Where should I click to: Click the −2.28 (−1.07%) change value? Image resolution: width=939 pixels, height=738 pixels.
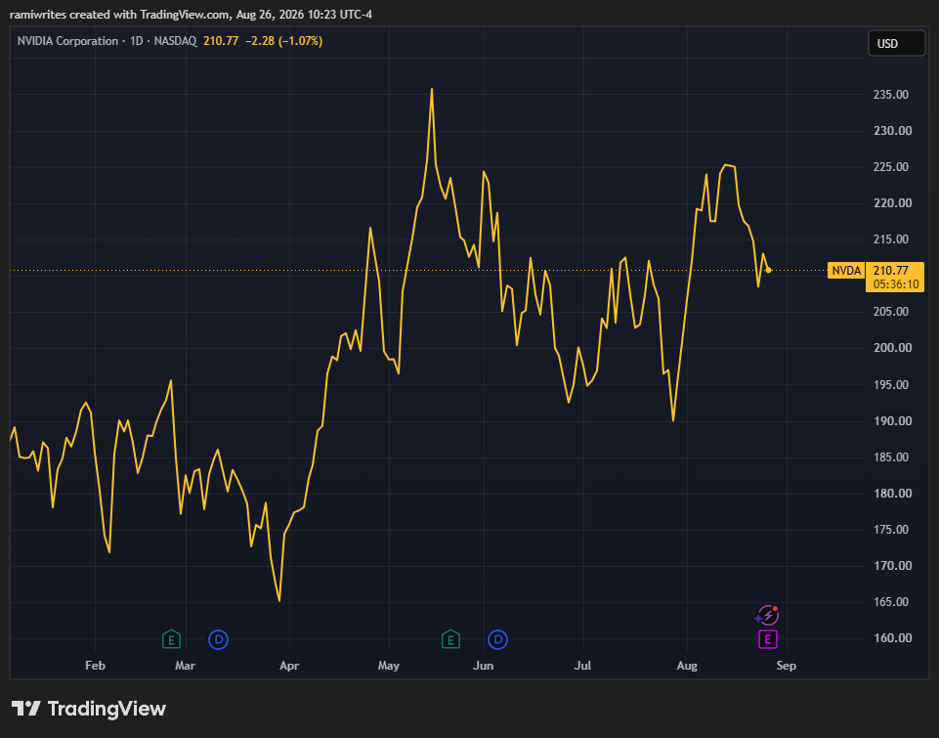(x=284, y=41)
